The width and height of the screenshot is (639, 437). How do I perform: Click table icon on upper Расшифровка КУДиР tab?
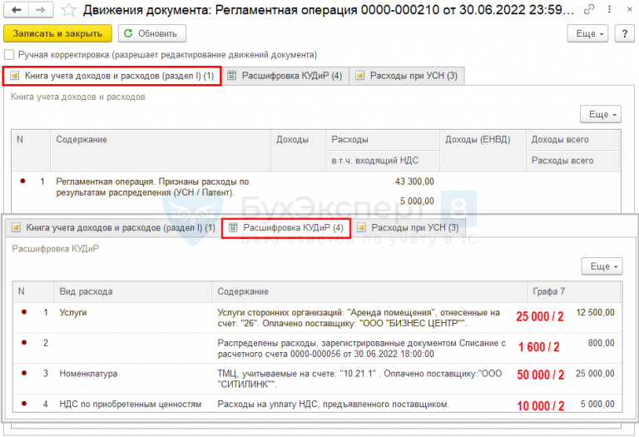[x=231, y=76]
